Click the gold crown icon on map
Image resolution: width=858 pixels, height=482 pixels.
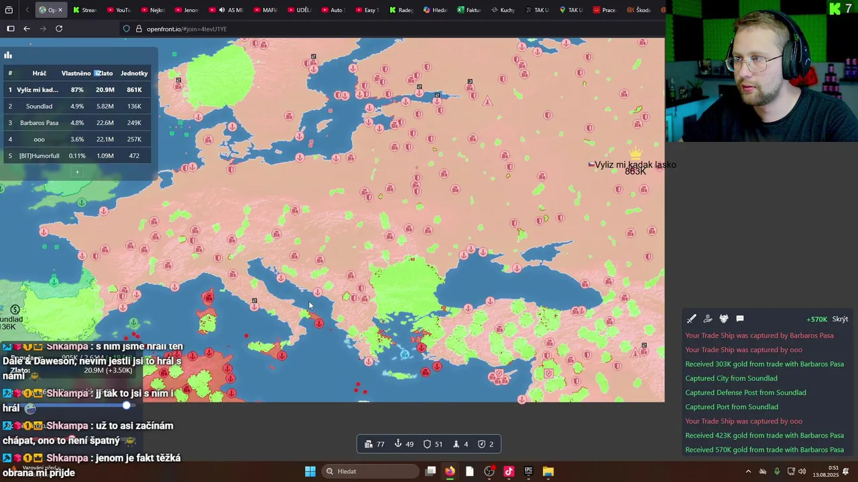click(635, 154)
